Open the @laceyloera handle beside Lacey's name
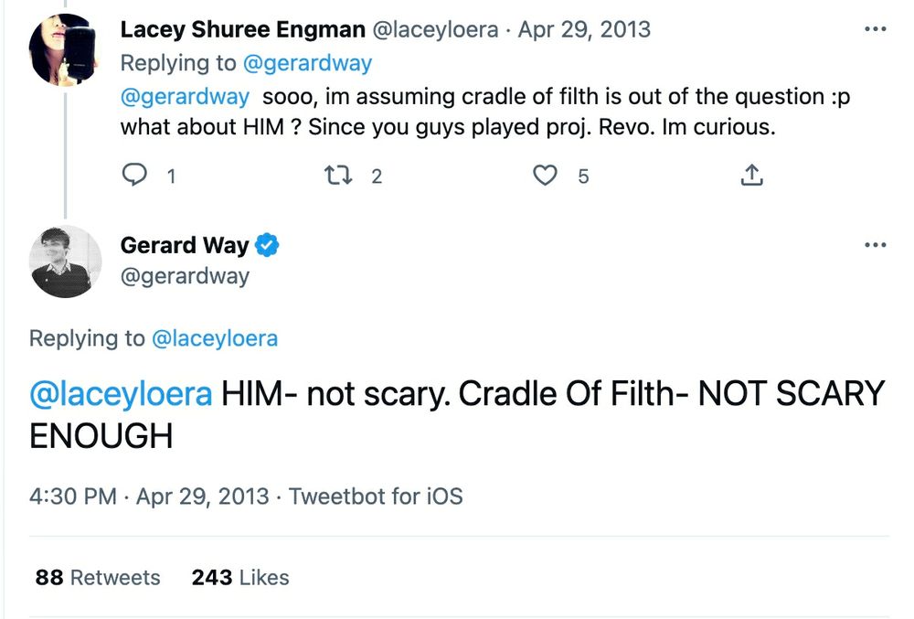The width and height of the screenshot is (914, 619). [x=434, y=29]
